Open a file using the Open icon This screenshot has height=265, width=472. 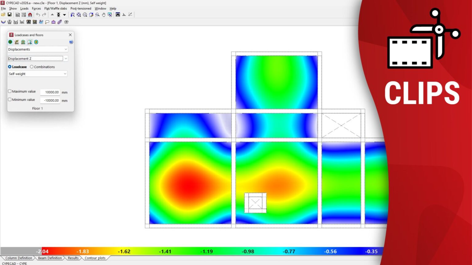click(3, 14)
